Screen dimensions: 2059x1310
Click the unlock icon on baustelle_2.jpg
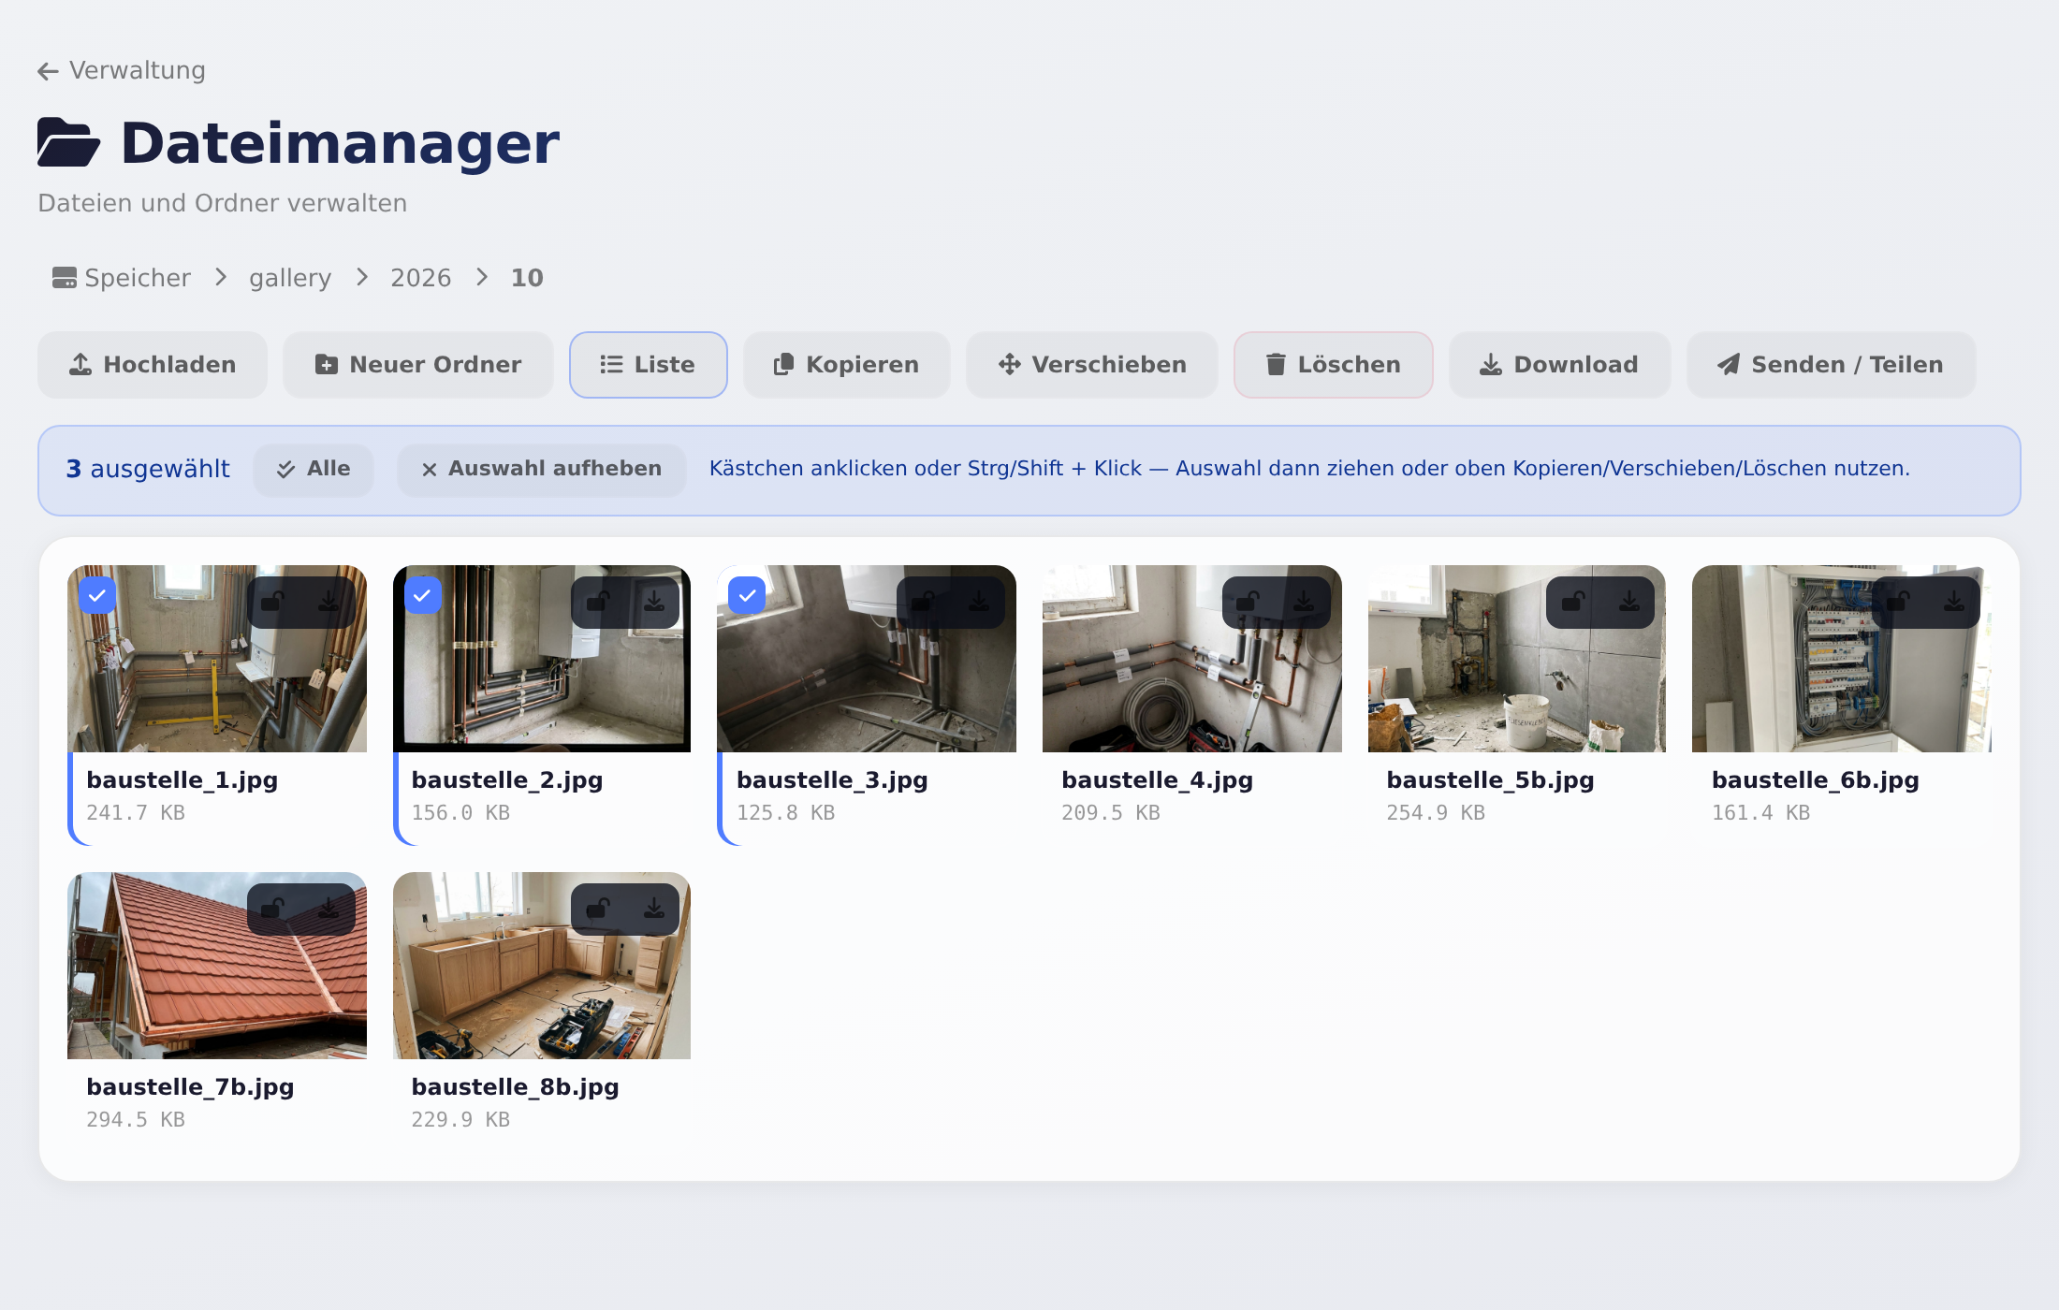click(597, 602)
